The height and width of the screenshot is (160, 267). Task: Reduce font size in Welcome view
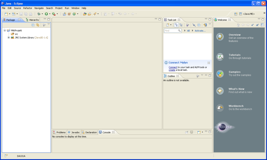253,25
